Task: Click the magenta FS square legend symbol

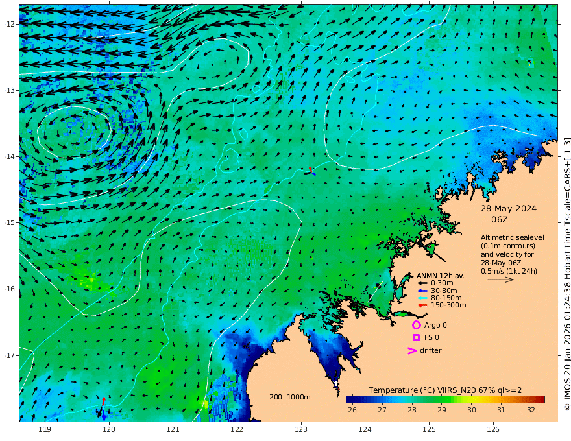Action: click(416, 338)
